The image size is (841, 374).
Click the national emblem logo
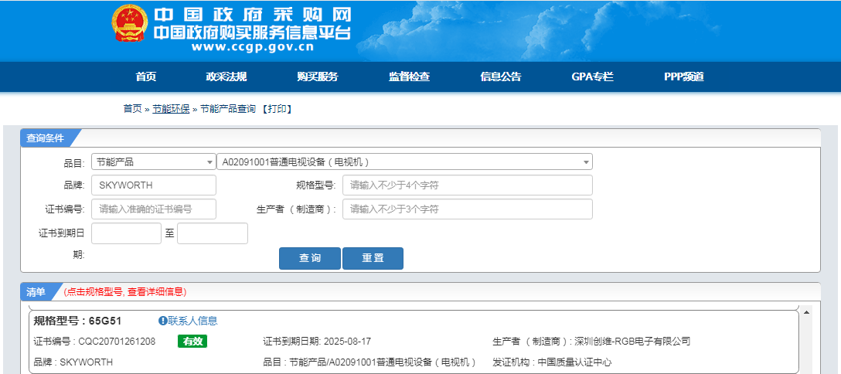(x=129, y=24)
